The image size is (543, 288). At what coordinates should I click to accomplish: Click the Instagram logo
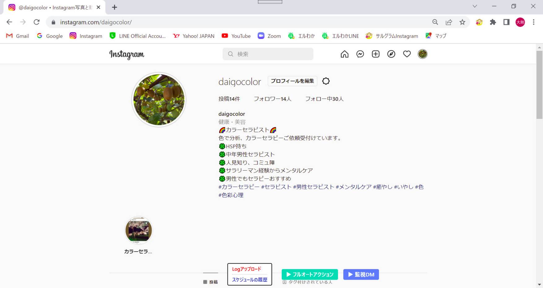point(127,54)
